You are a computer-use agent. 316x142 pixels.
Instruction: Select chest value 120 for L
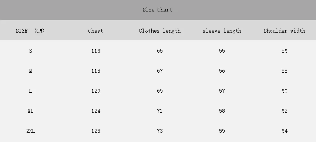[x=95, y=91]
